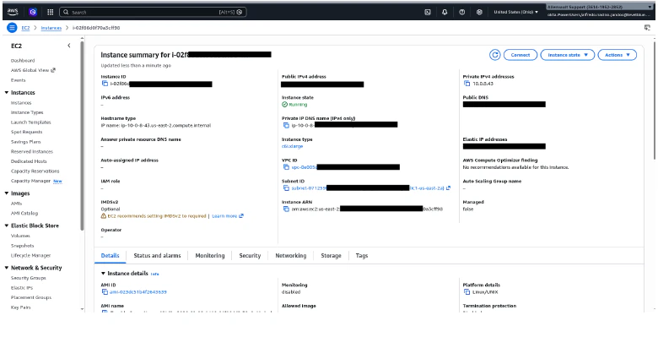Open the Amazon Q purple icon
The width and height of the screenshot is (658, 337).
[x=33, y=12]
